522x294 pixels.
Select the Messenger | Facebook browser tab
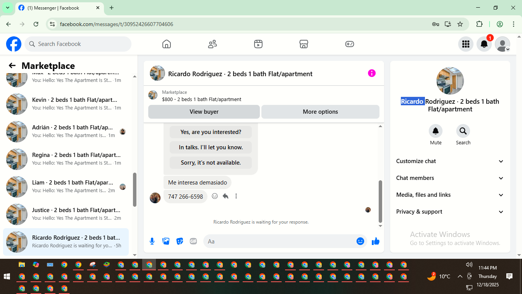click(59, 8)
